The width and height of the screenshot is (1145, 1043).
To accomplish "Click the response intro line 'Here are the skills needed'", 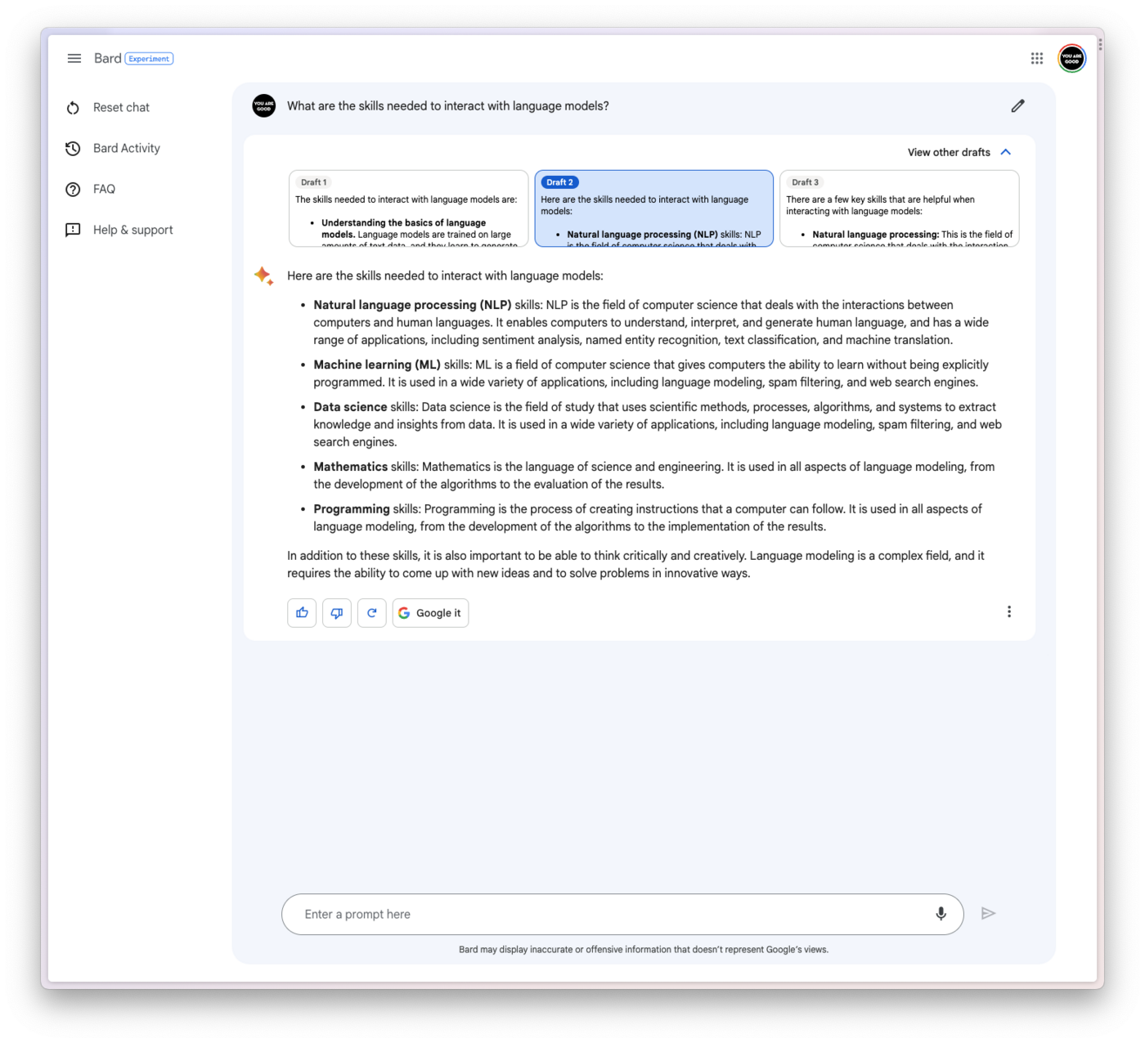I will 445,276.
